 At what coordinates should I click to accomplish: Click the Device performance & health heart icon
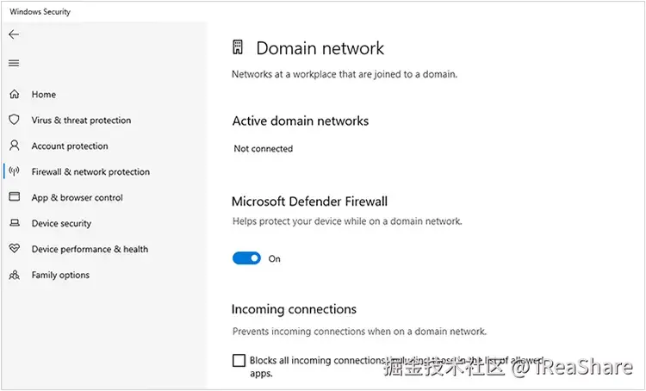pyautogui.click(x=14, y=250)
